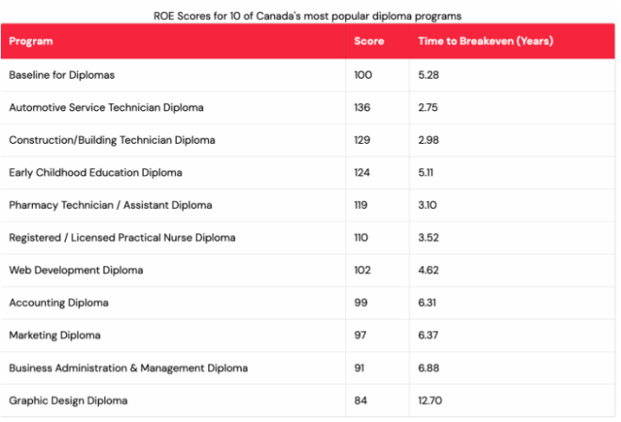Click score value 136 for Automotive
The image size is (621, 422).
(362, 107)
